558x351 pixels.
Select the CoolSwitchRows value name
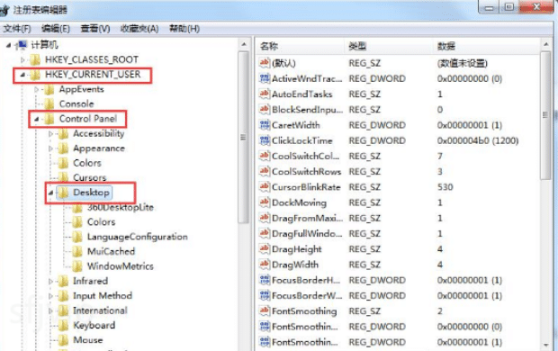[x=306, y=172]
